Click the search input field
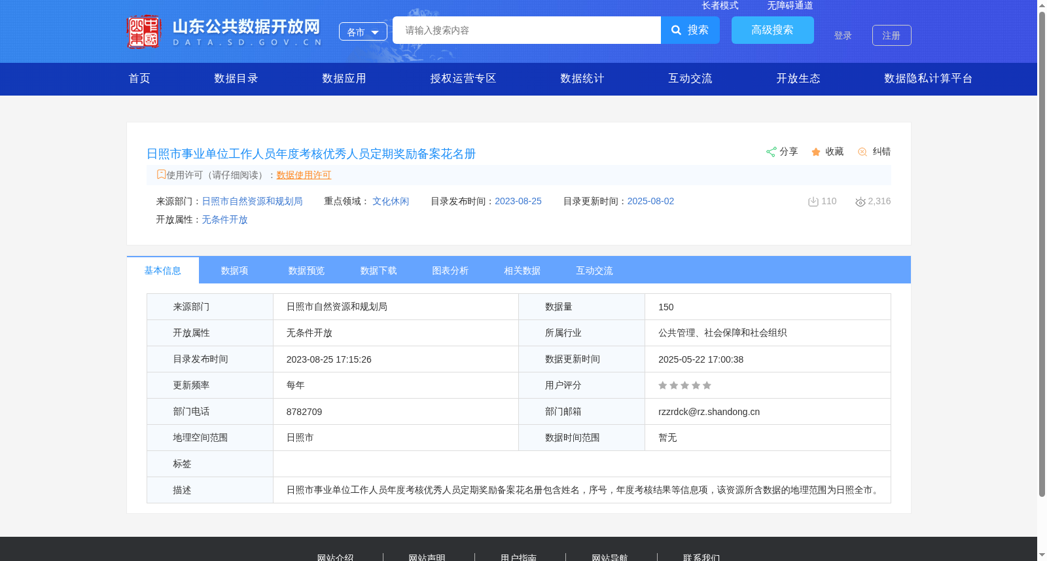The image size is (1047, 561). pyautogui.click(x=527, y=30)
